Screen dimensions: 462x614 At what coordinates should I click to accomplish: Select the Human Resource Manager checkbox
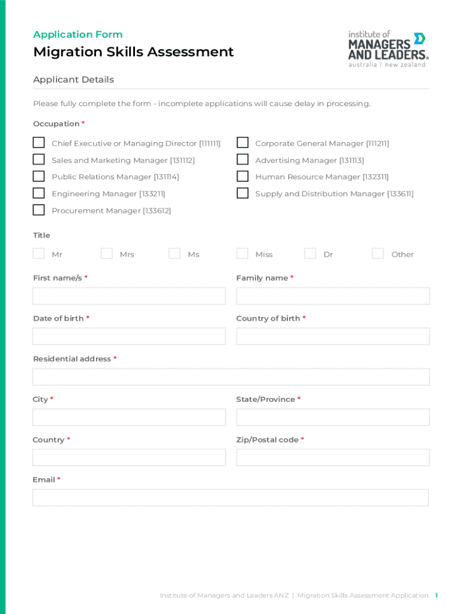click(242, 176)
